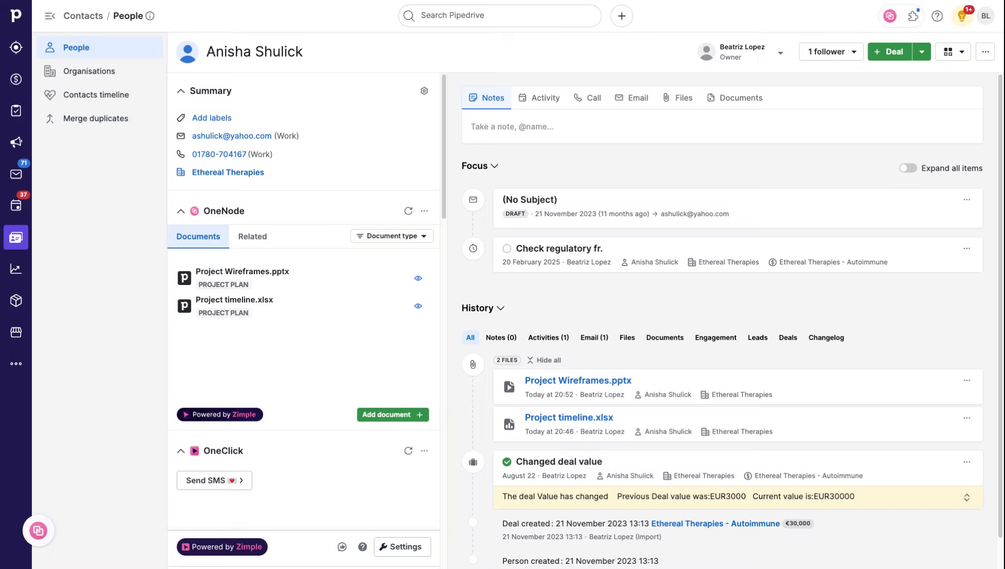1005x569 pixels.
Task: Switch to the Email tab
Action: (632, 98)
